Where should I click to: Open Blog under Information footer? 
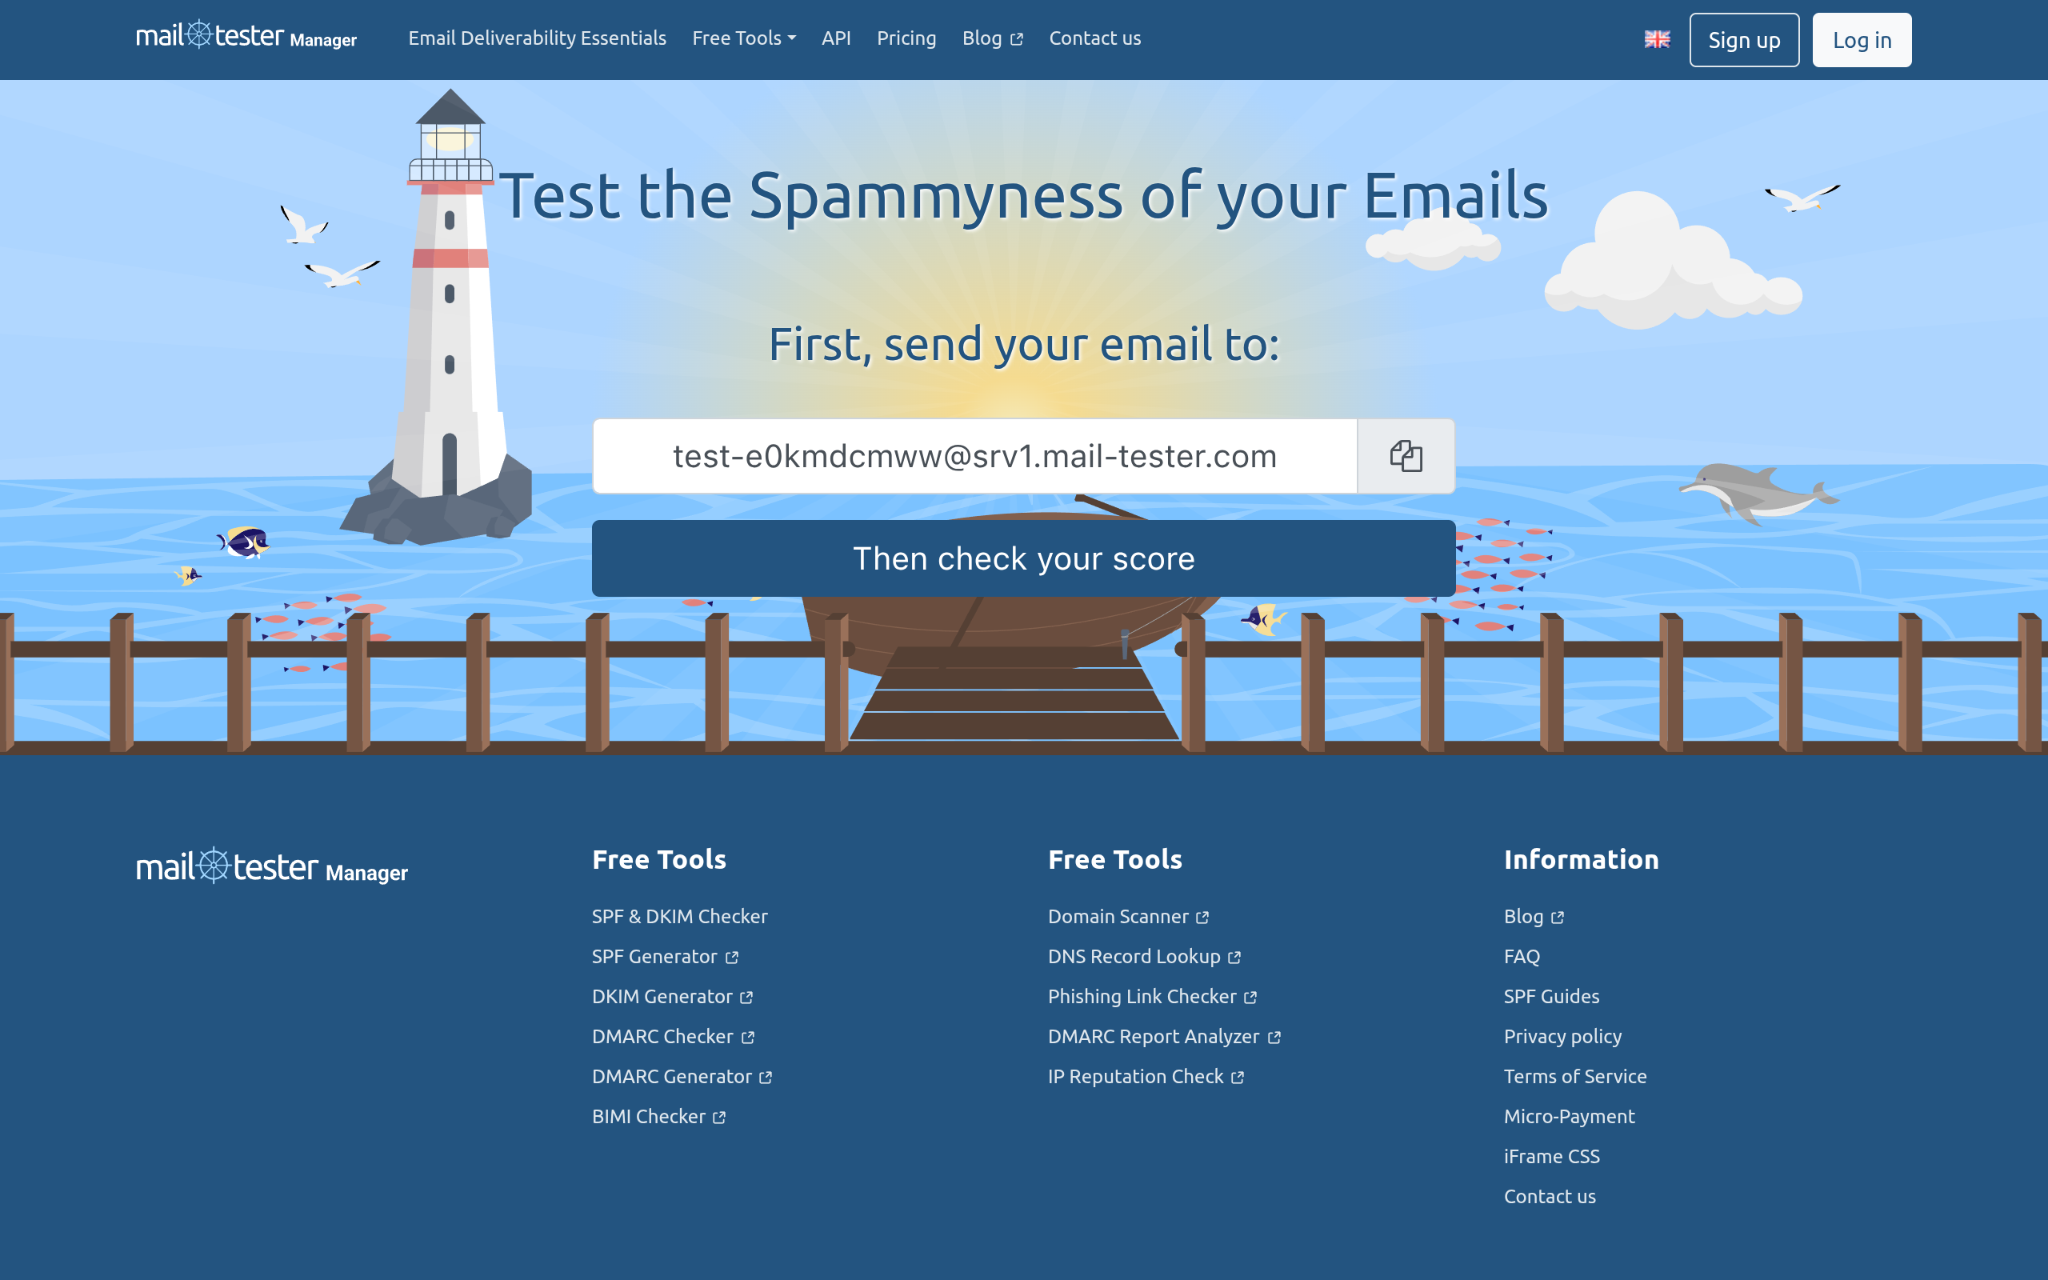(x=1534, y=916)
